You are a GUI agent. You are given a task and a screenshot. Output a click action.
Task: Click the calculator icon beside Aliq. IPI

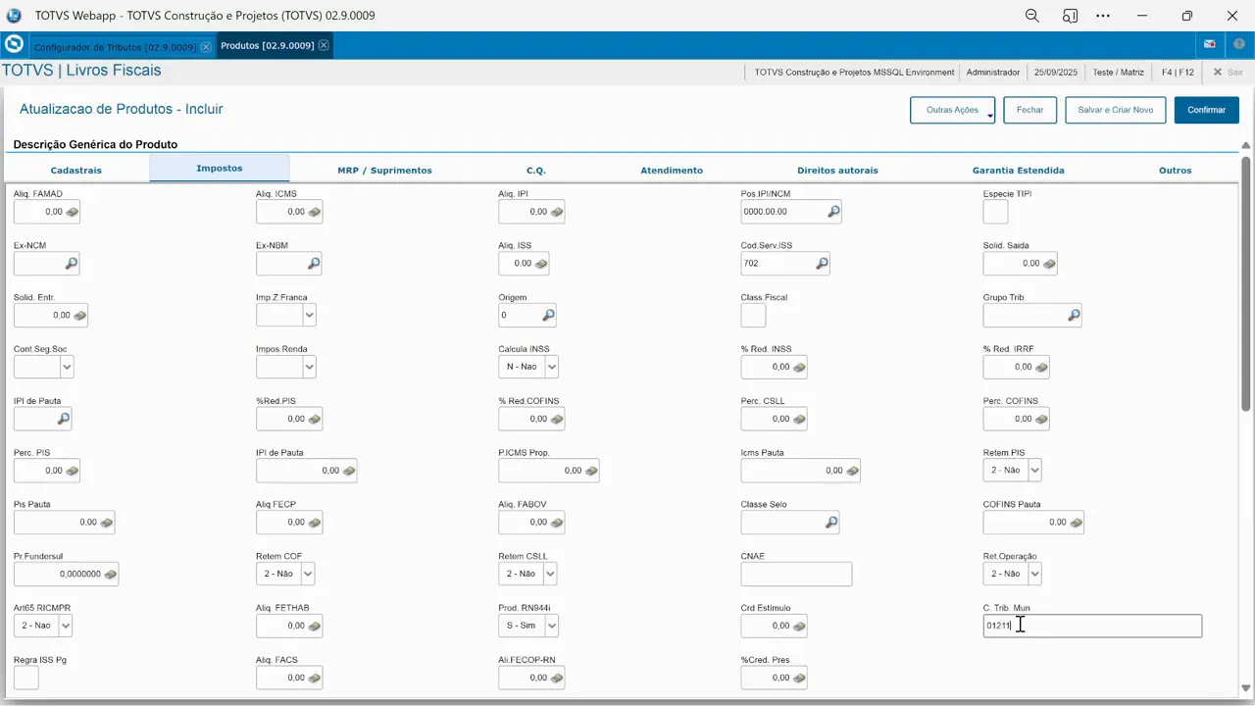[556, 211]
